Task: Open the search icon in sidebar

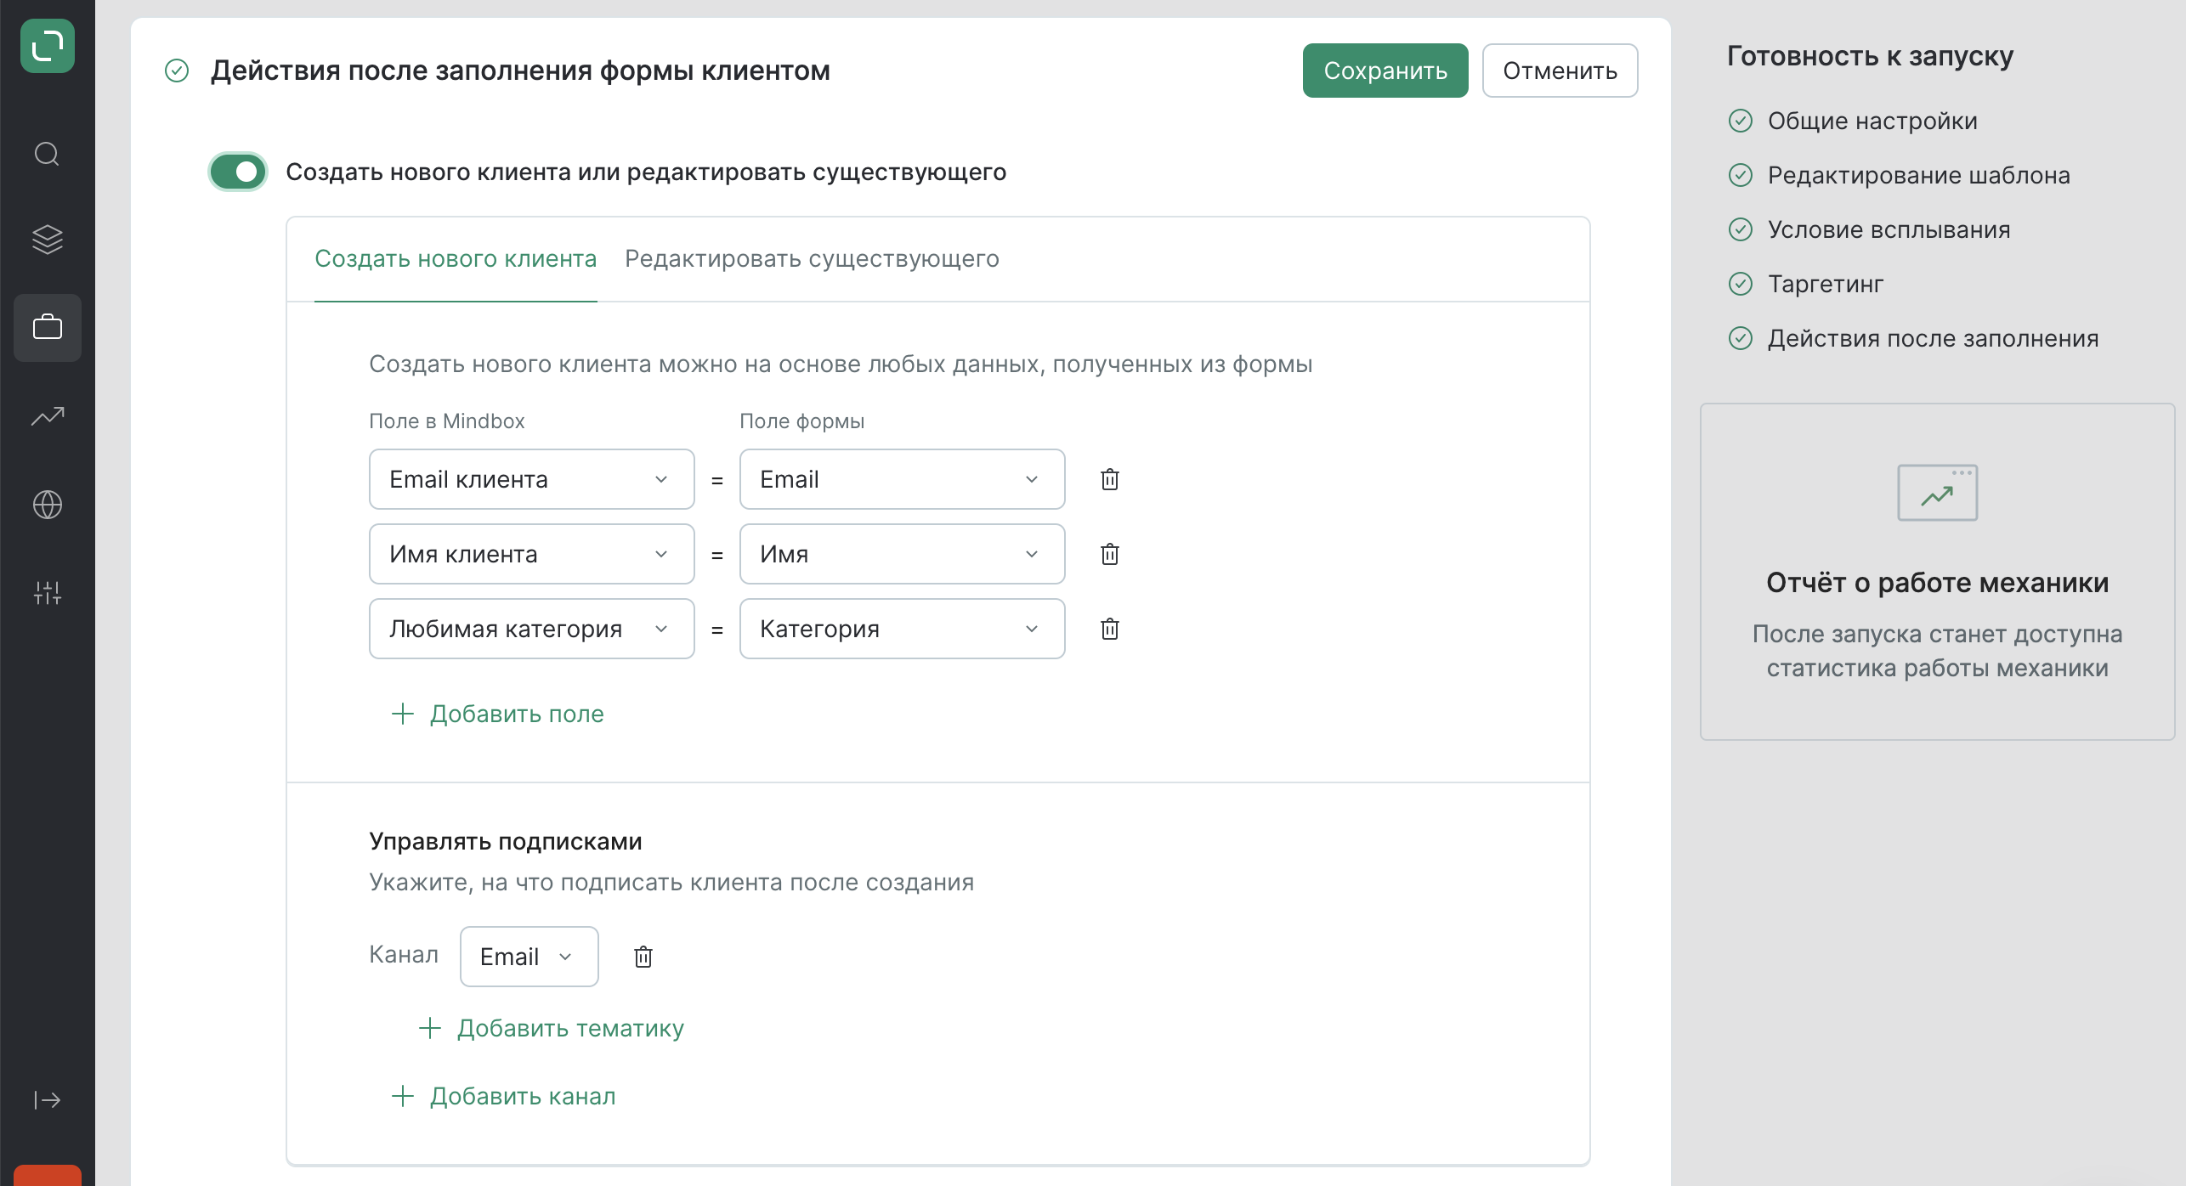Action: (x=47, y=154)
